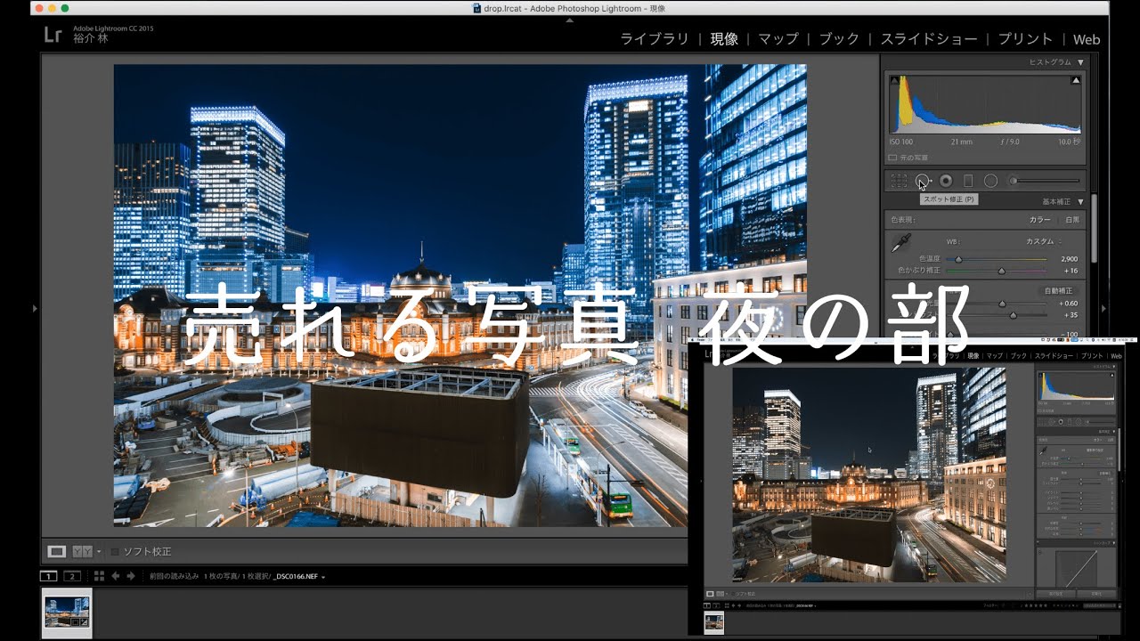
Task: Pick the white balance eyedropper
Action: pyautogui.click(x=901, y=242)
